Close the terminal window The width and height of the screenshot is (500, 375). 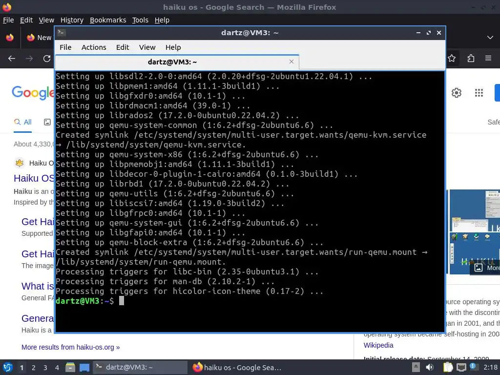coord(439,33)
